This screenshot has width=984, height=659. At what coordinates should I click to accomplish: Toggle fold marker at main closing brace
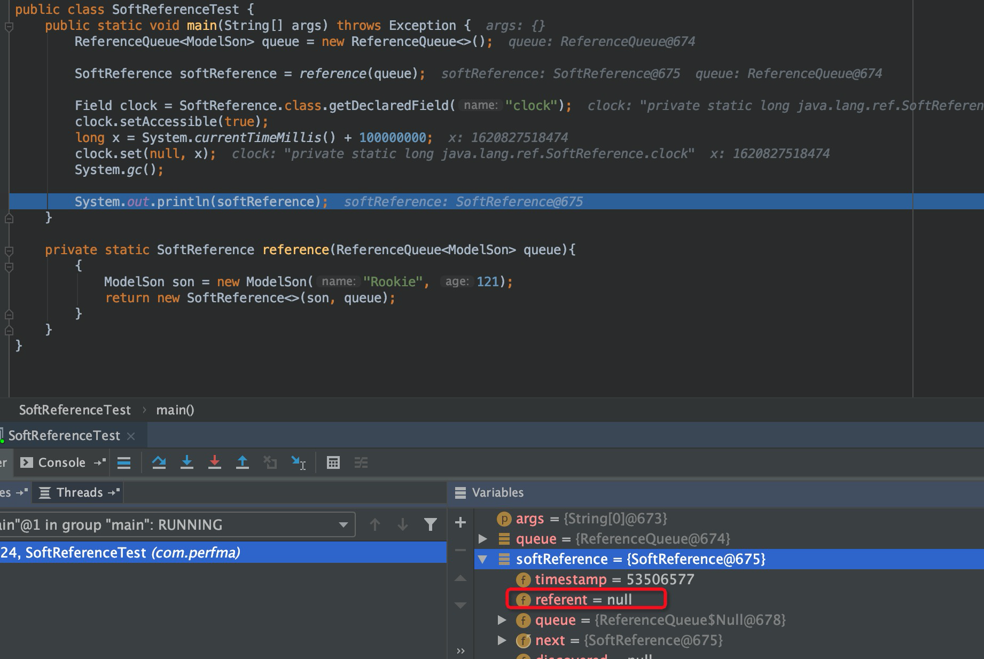(9, 218)
